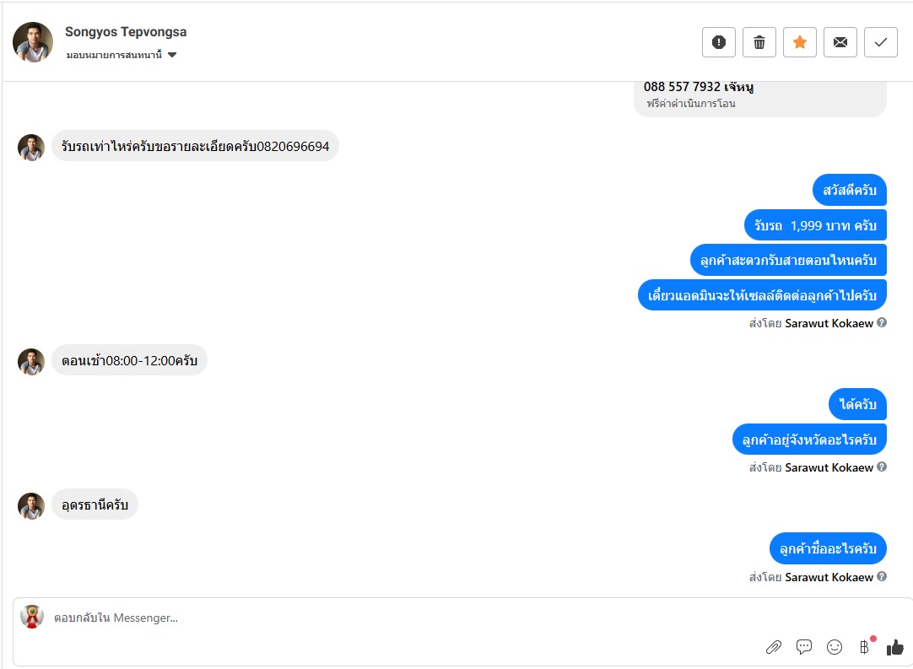The image size is (913, 669).
Task: Expand the assign conversation dropdown arrow
Action: [172, 55]
